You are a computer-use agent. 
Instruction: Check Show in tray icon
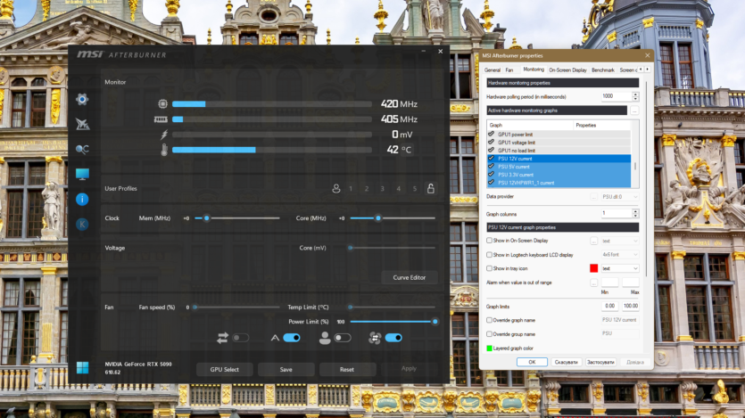click(489, 268)
